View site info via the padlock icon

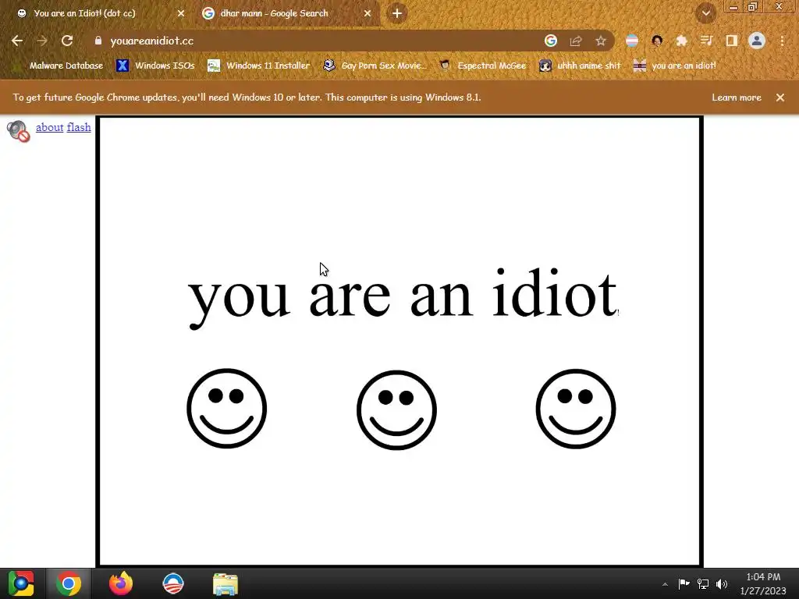(98, 41)
